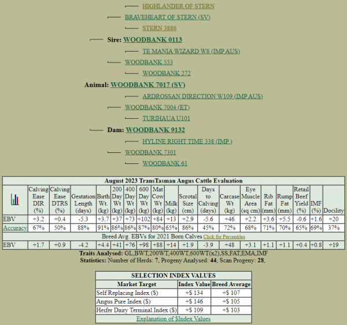Select index value +$ 134
Viewport: 347px width, 325px height.
[x=194, y=293]
